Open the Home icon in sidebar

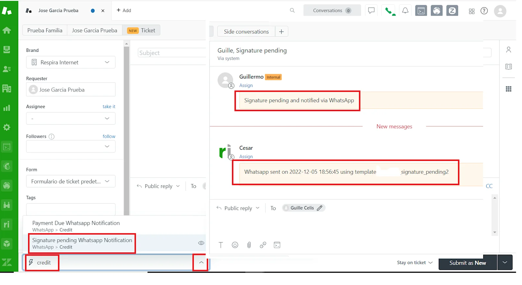[x=7, y=30]
